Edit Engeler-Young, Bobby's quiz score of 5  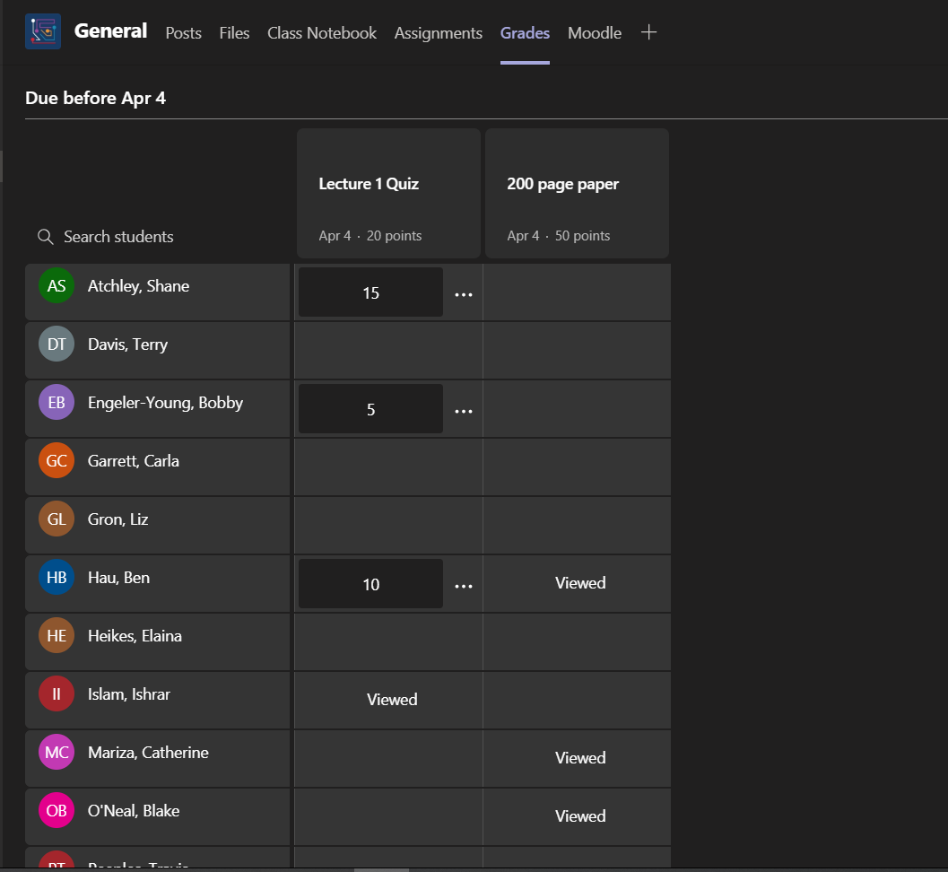tap(370, 409)
